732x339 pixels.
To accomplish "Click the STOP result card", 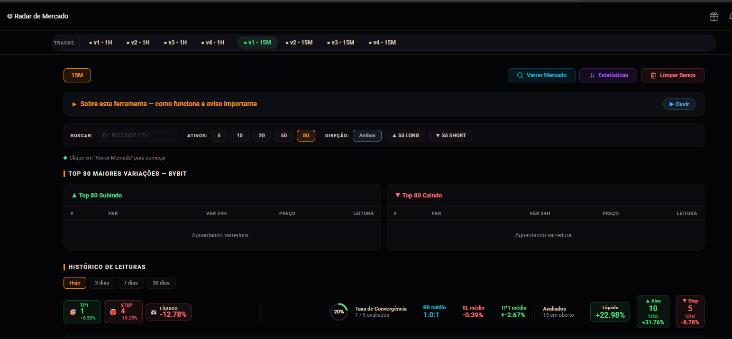I will tap(123, 312).
